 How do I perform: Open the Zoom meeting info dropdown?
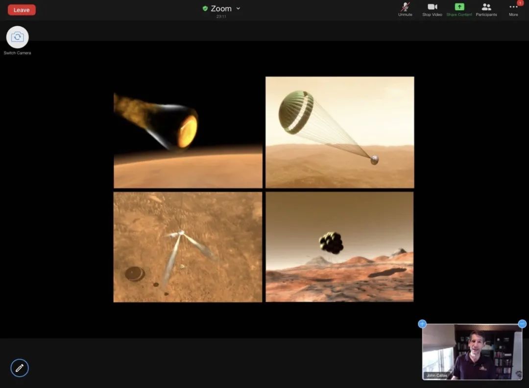[238, 8]
